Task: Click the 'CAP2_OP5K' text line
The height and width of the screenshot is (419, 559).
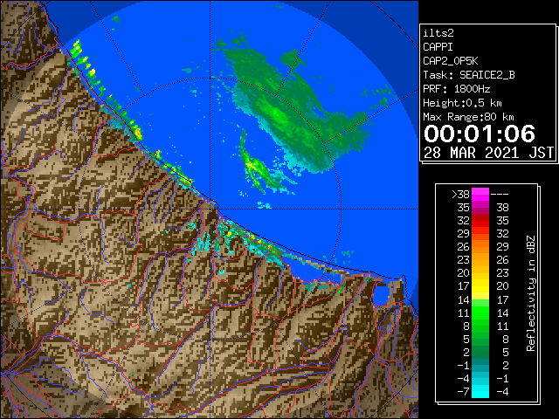Action: pyautogui.click(x=451, y=61)
